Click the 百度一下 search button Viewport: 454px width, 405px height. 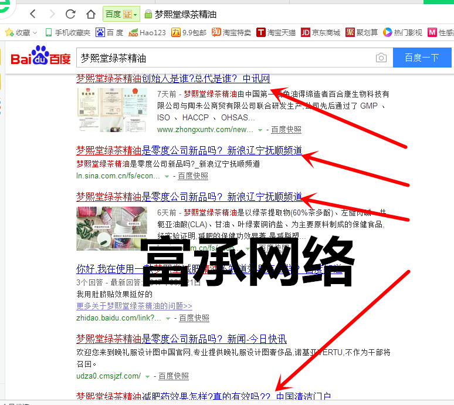(422, 58)
